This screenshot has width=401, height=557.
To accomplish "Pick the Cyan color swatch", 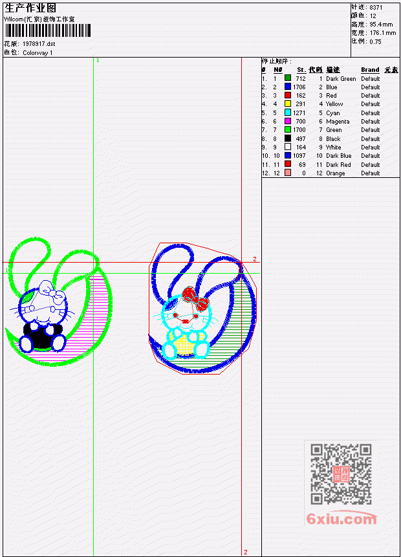I will [288, 113].
